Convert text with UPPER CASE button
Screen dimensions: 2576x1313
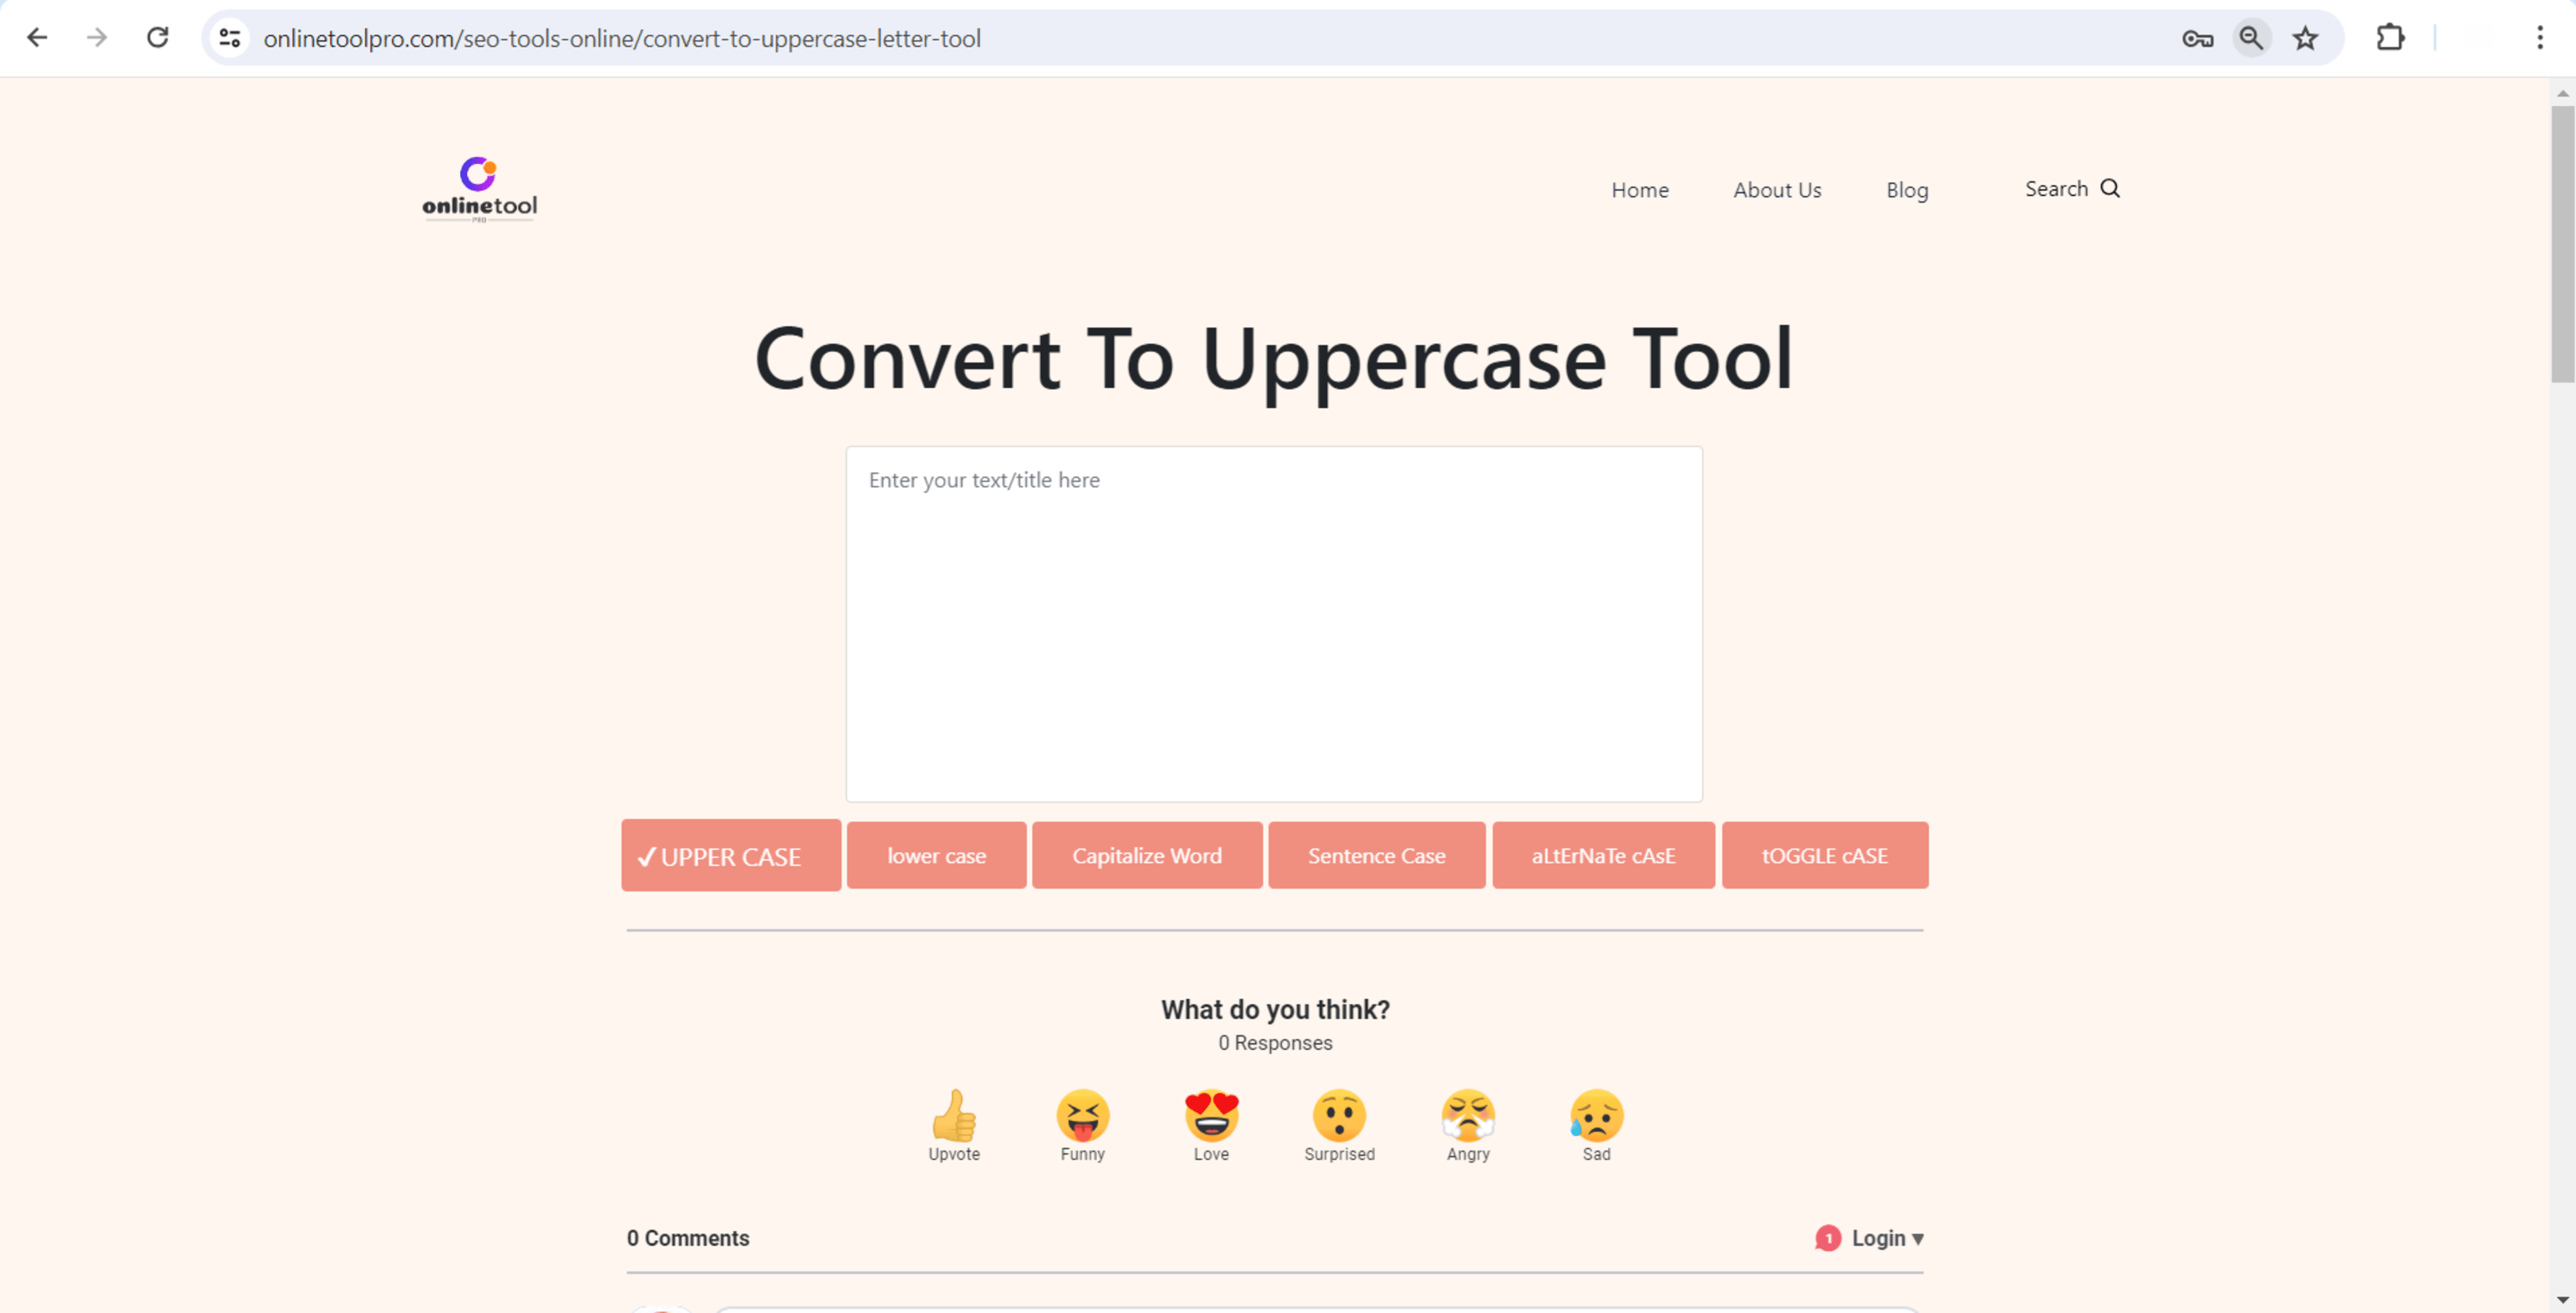click(731, 856)
